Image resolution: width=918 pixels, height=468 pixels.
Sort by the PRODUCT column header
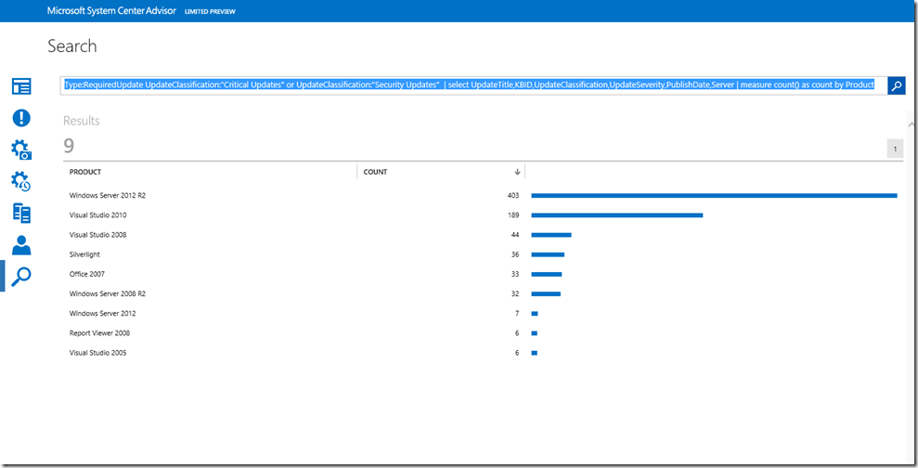[85, 172]
